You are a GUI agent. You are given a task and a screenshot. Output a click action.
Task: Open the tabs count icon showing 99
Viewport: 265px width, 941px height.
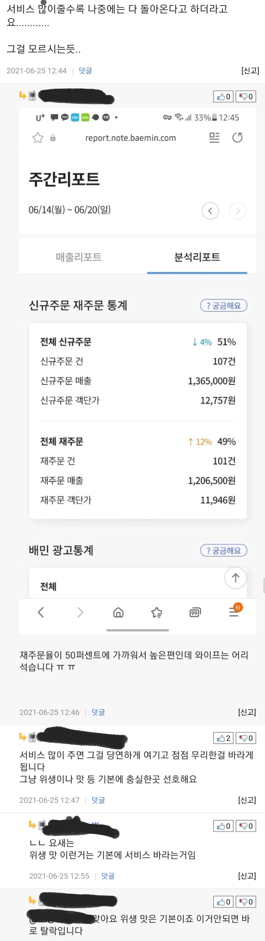pyautogui.click(x=195, y=612)
